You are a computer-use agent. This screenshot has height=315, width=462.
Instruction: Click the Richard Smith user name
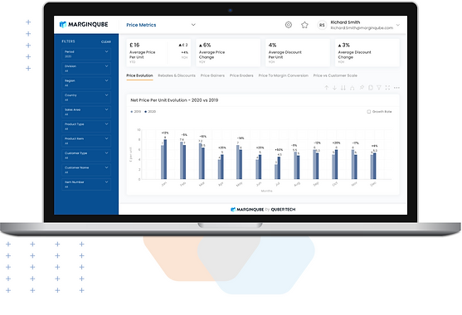(345, 22)
